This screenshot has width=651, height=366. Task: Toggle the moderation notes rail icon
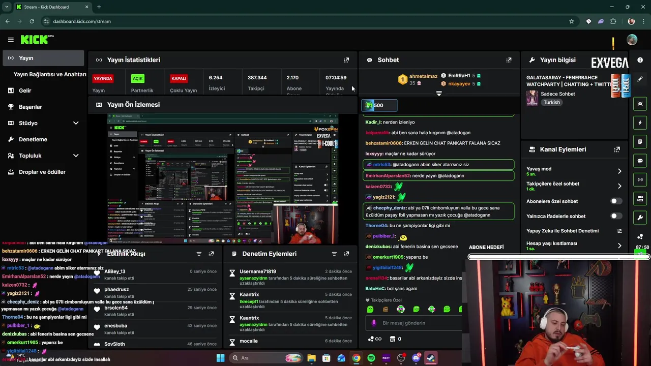[x=640, y=141]
